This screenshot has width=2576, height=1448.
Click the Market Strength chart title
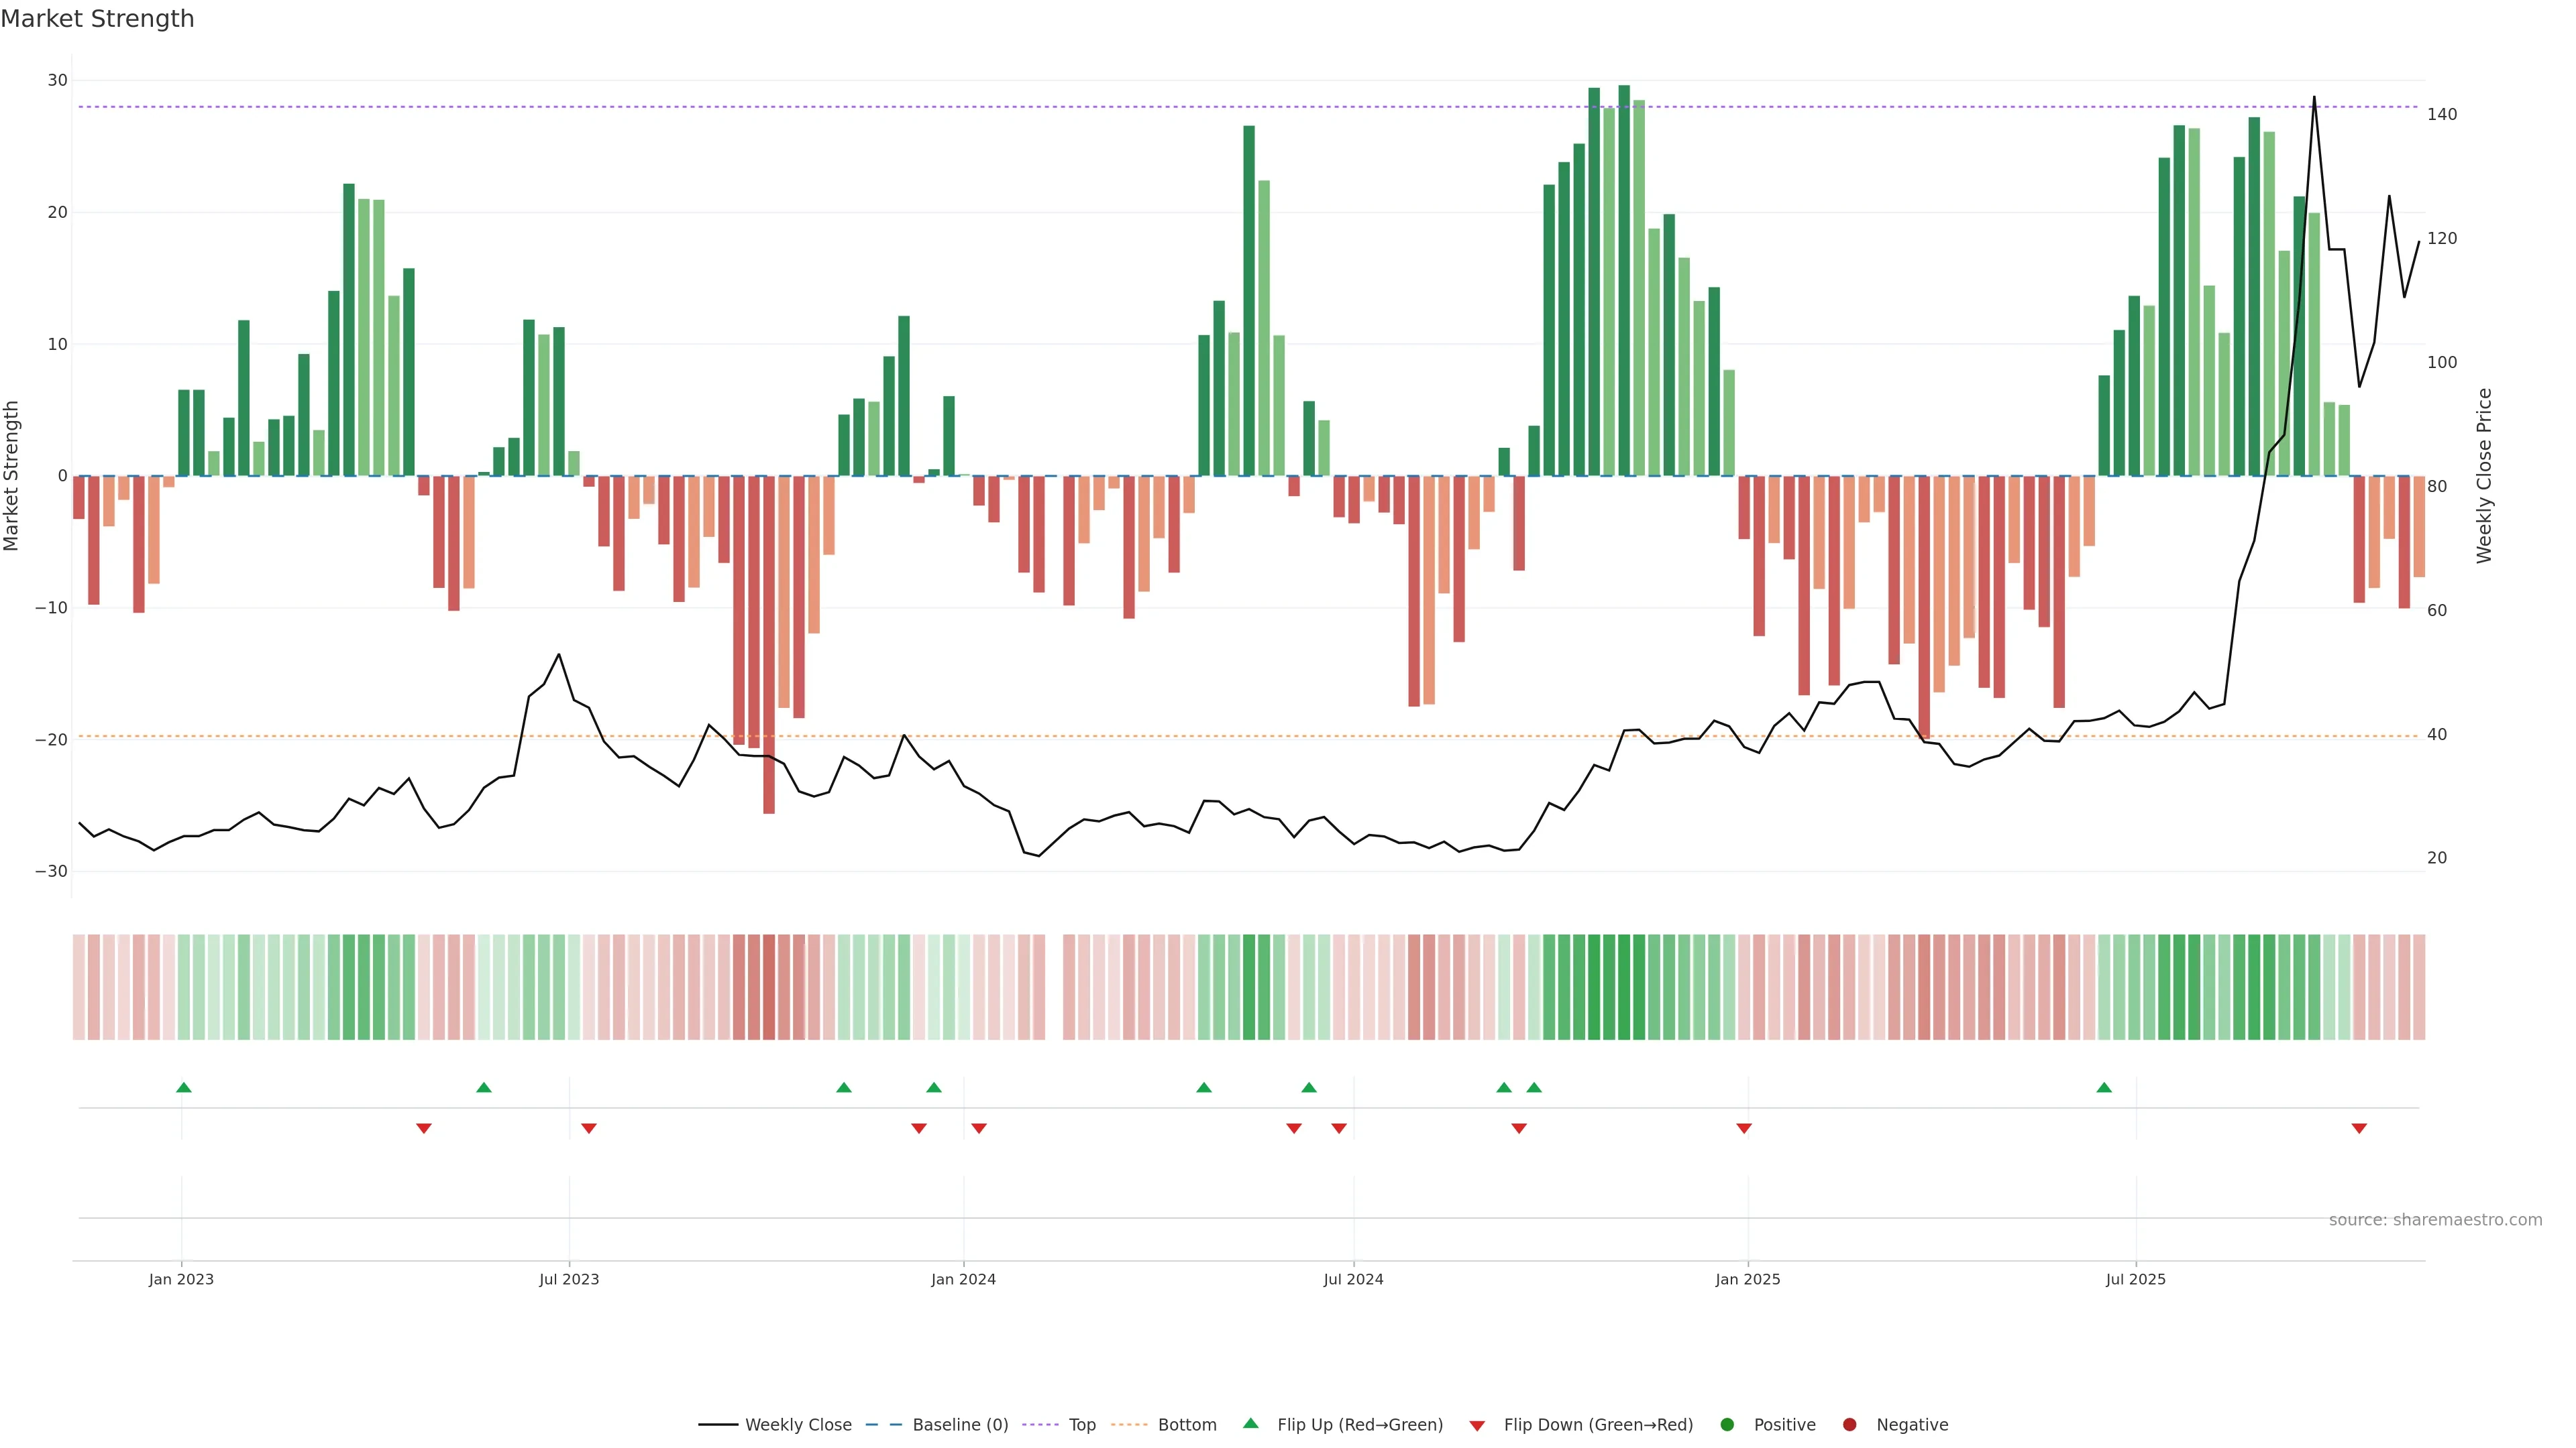click(97, 19)
